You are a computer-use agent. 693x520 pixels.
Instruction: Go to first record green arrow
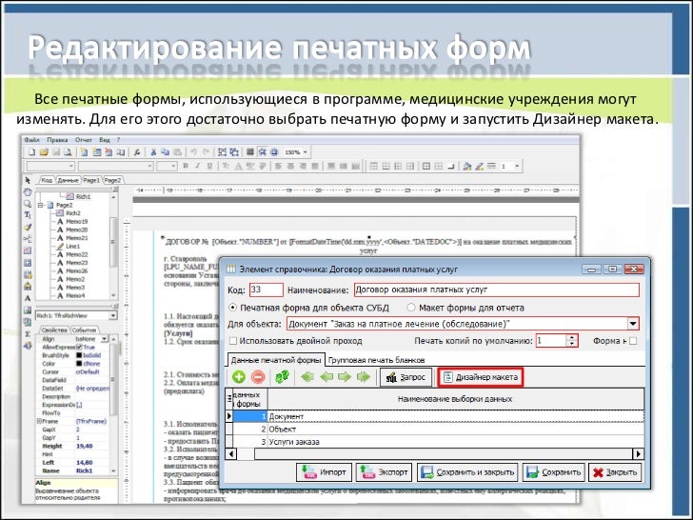[307, 377]
